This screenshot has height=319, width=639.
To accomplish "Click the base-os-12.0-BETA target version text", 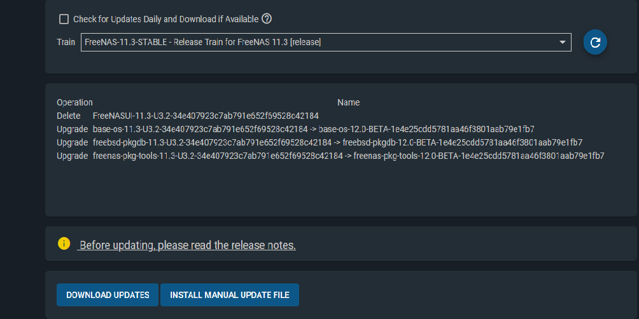I will point(426,130).
